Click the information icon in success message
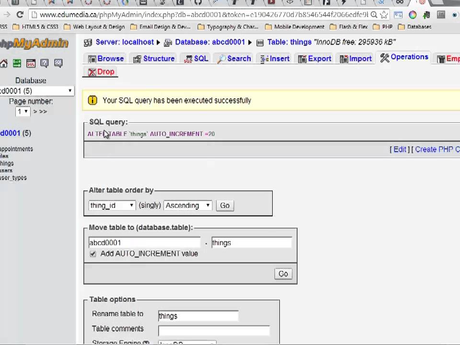 pyautogui.click(x=92, y=100)
